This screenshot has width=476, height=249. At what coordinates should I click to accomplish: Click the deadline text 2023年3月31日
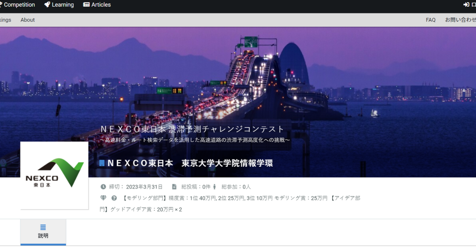pos(144,187)
